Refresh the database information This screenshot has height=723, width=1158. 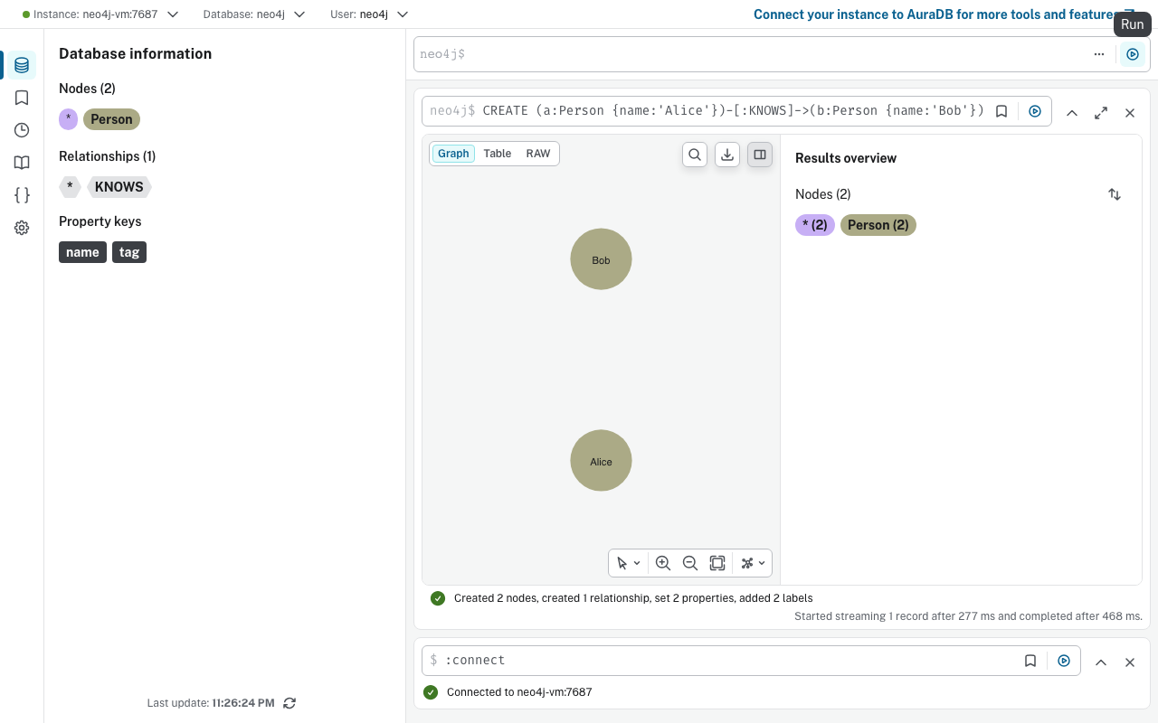click(x=289, y=703)
